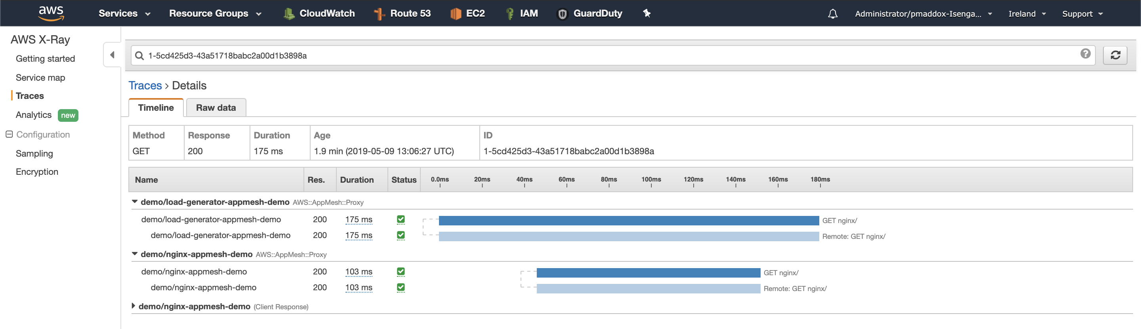Open Analytics in sidebar
The image size is (1141, 329).
34,115
